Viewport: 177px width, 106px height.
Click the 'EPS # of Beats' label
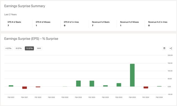pyautogui.click(x=14, y=22)
